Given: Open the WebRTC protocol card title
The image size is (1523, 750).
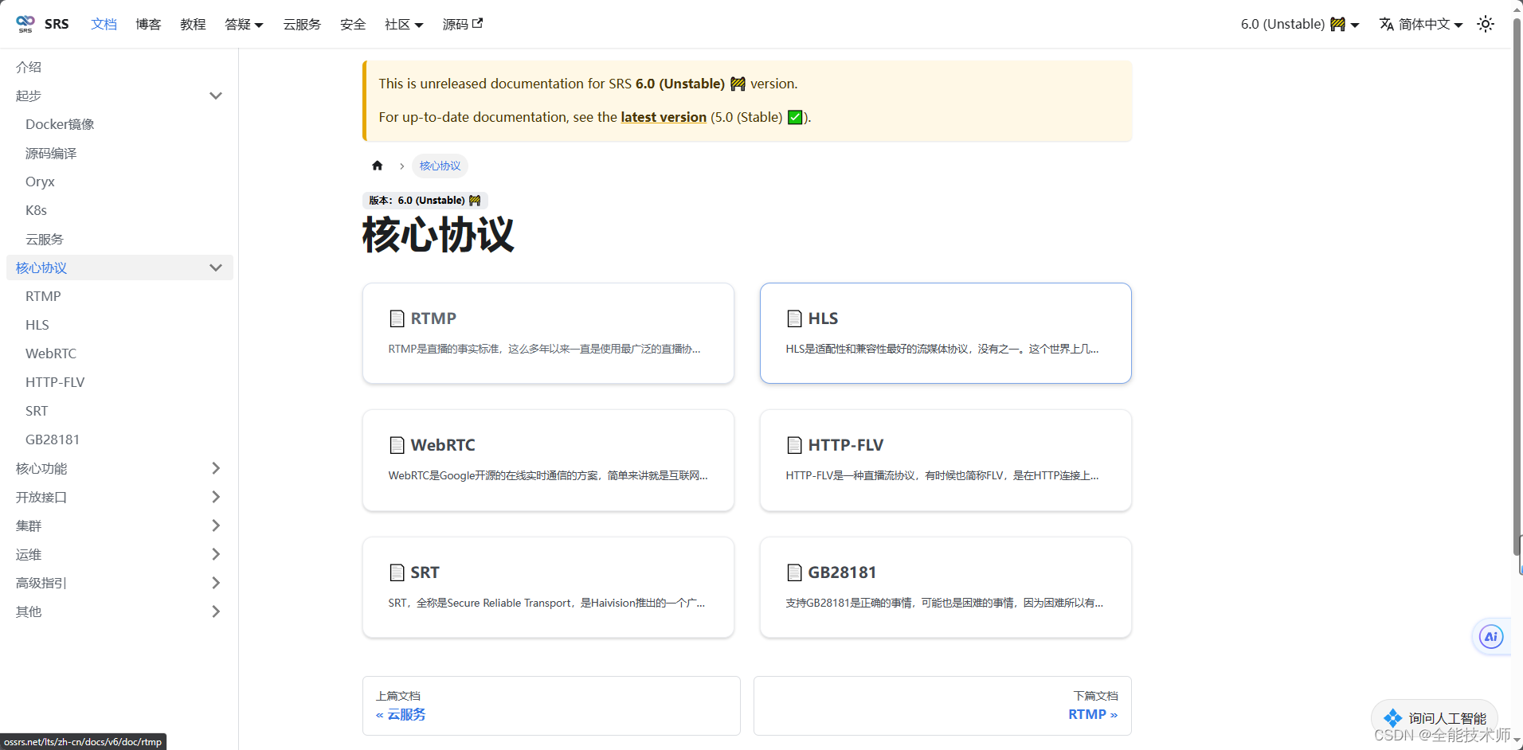Looking at the screenshot, I should (x=443, y=445).
